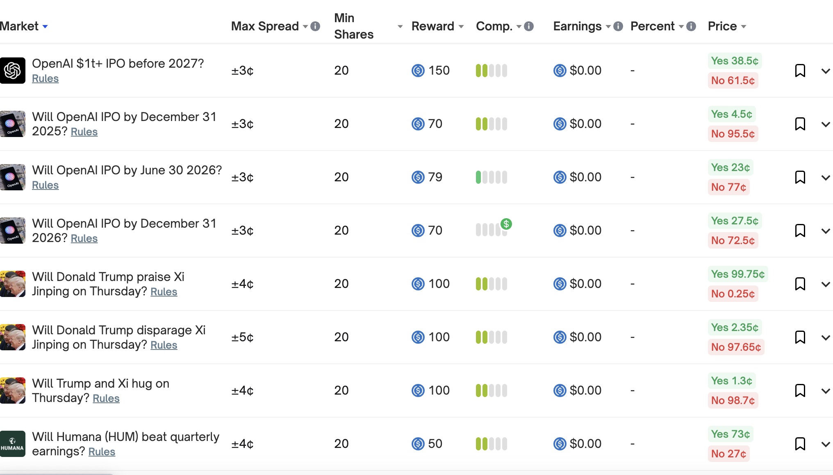Open Rules link for OpenAI $1t+ IPO
Viewport: 833px width, 475px height.
pos(45,78)
